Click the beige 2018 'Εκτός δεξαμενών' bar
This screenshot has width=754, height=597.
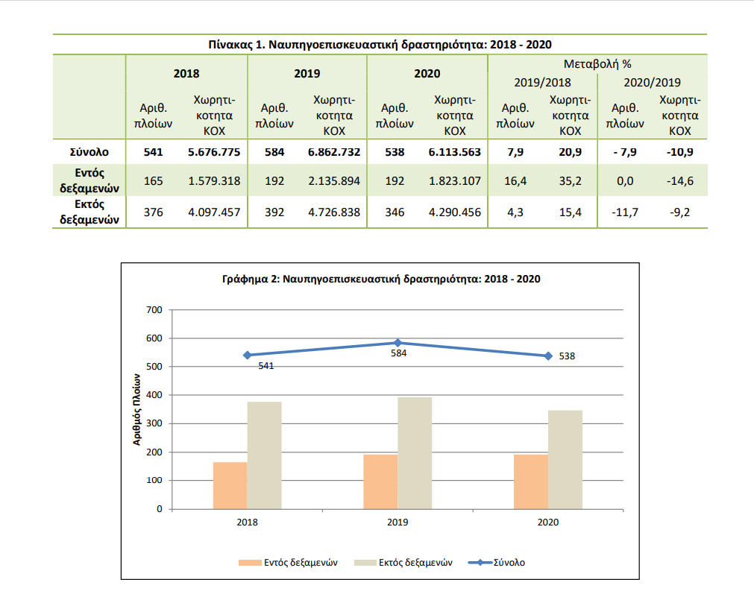pyautogui.click(x=264, y=455)
